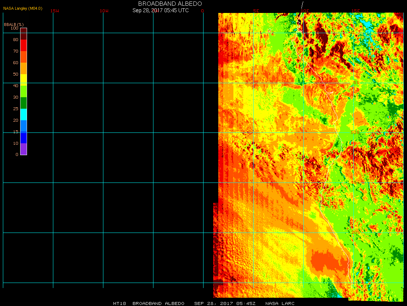
Task: Click 'NASA LARC' in the bottom caption
Action: pos(280,303)
